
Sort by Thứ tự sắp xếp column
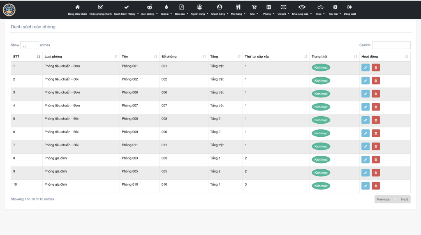tap(276, 57)
